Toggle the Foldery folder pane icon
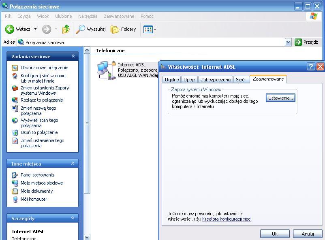 pos(115,30)
